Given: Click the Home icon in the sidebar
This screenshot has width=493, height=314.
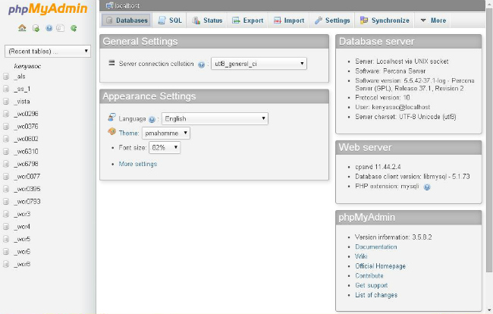Looking at the screenshot, I should tap(22, 28).
